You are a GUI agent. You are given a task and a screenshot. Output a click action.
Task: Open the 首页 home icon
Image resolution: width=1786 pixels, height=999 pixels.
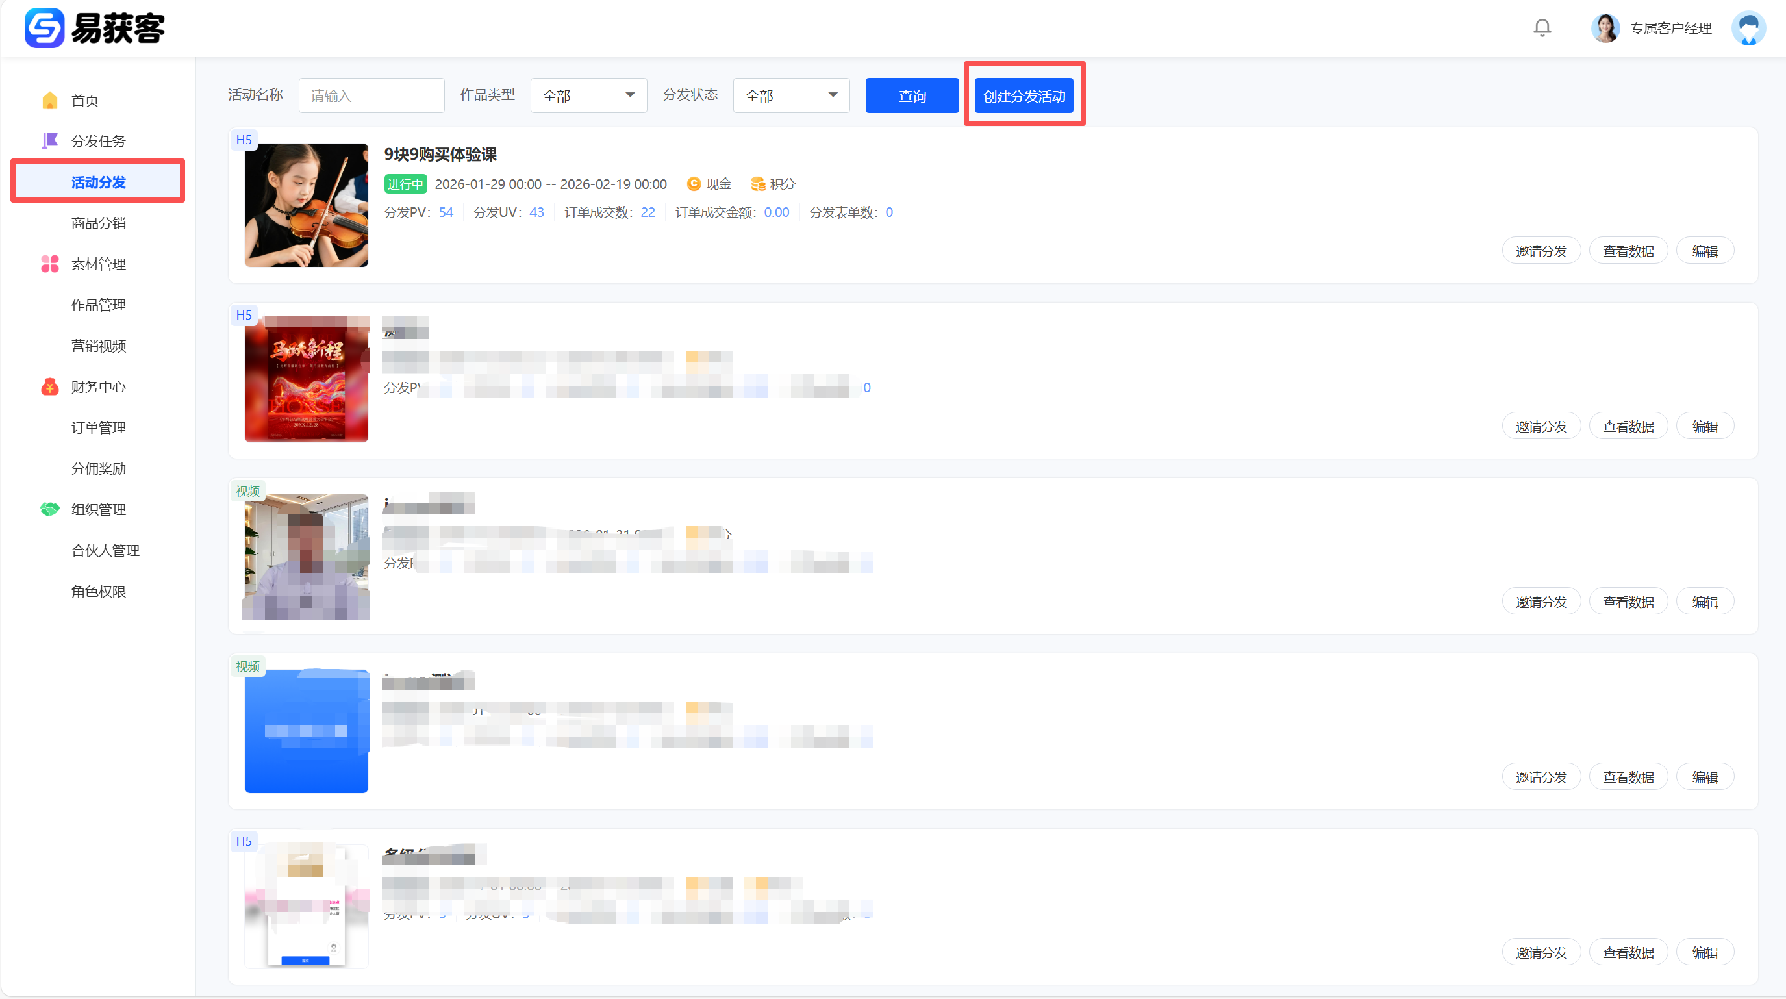pyautogui.click(x=50, y=101)
